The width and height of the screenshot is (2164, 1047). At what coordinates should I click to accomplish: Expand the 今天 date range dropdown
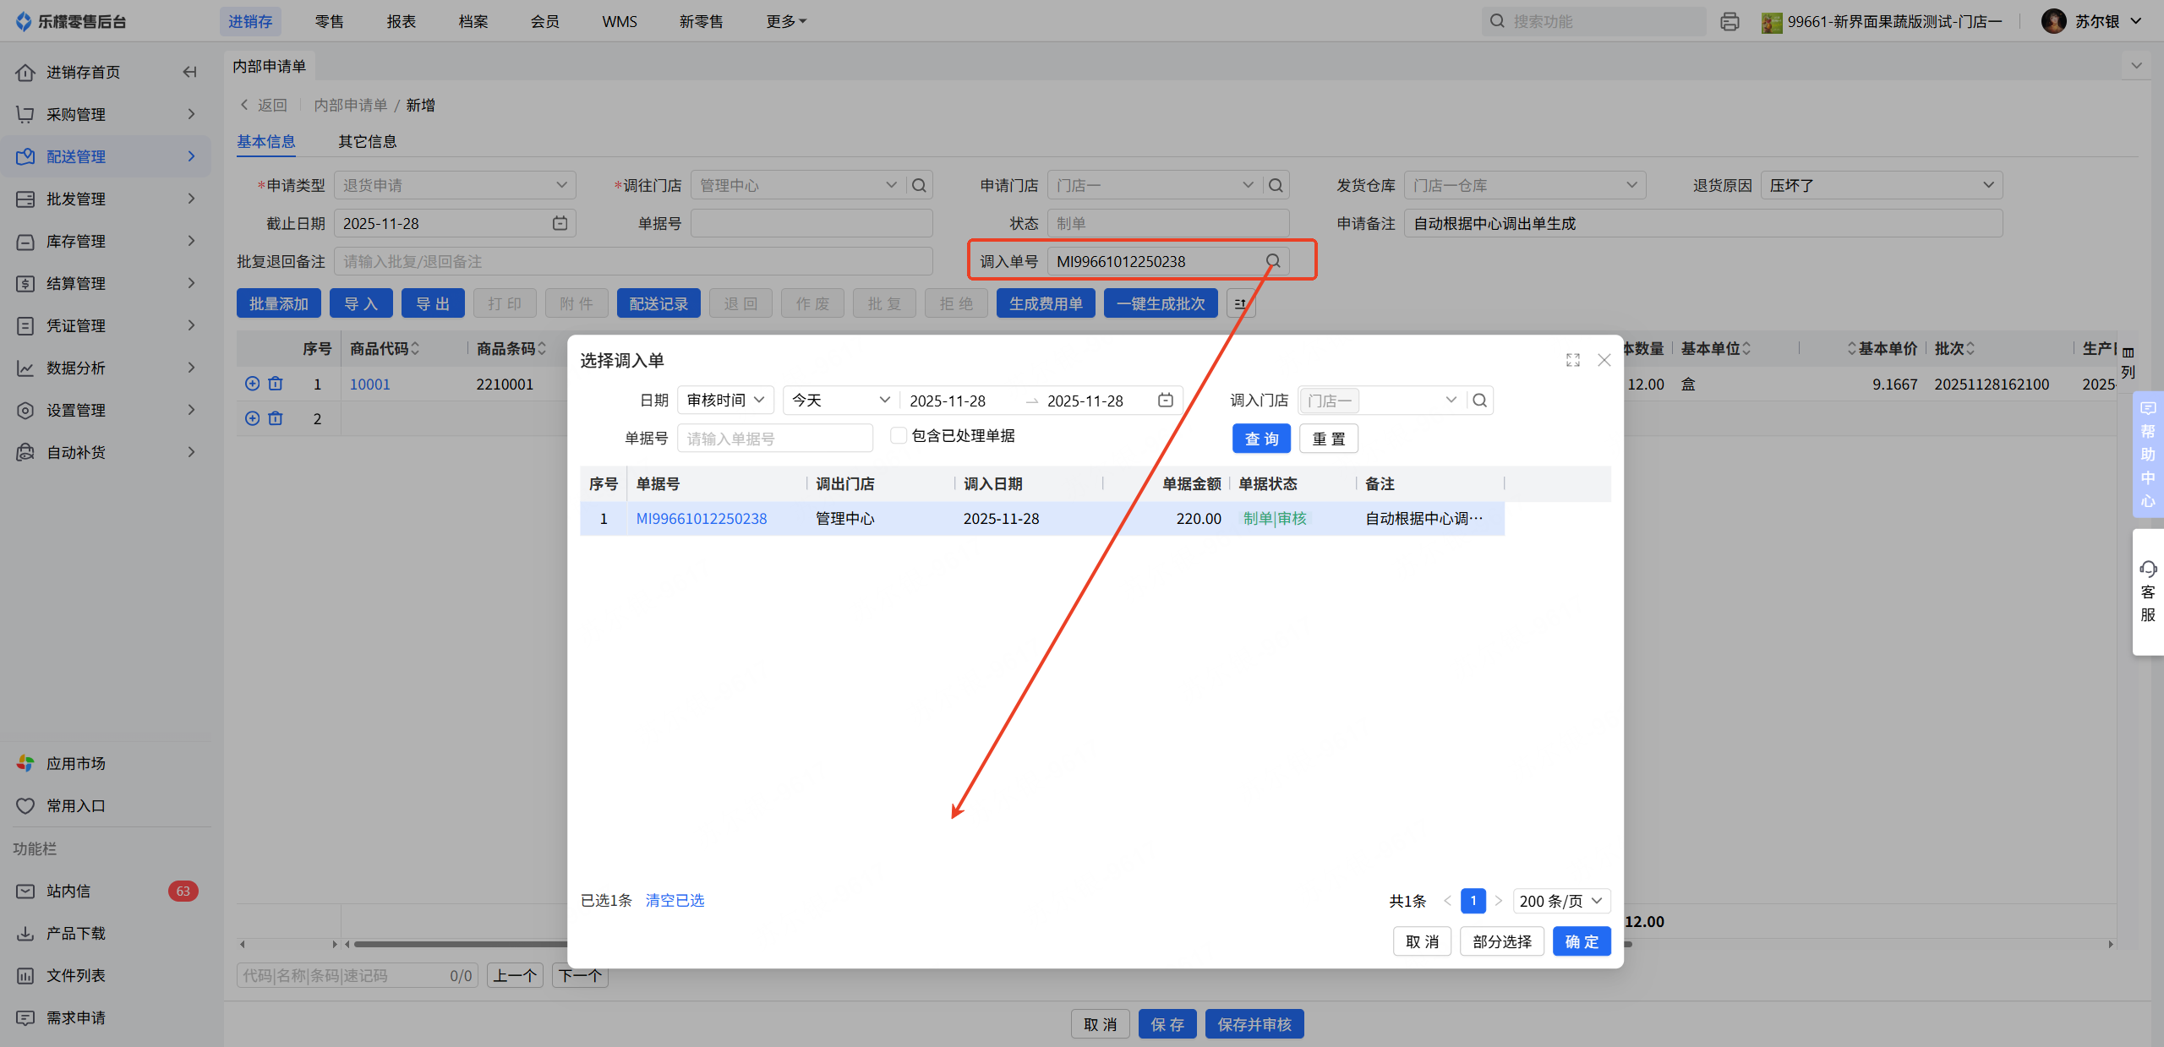(840, 401)
